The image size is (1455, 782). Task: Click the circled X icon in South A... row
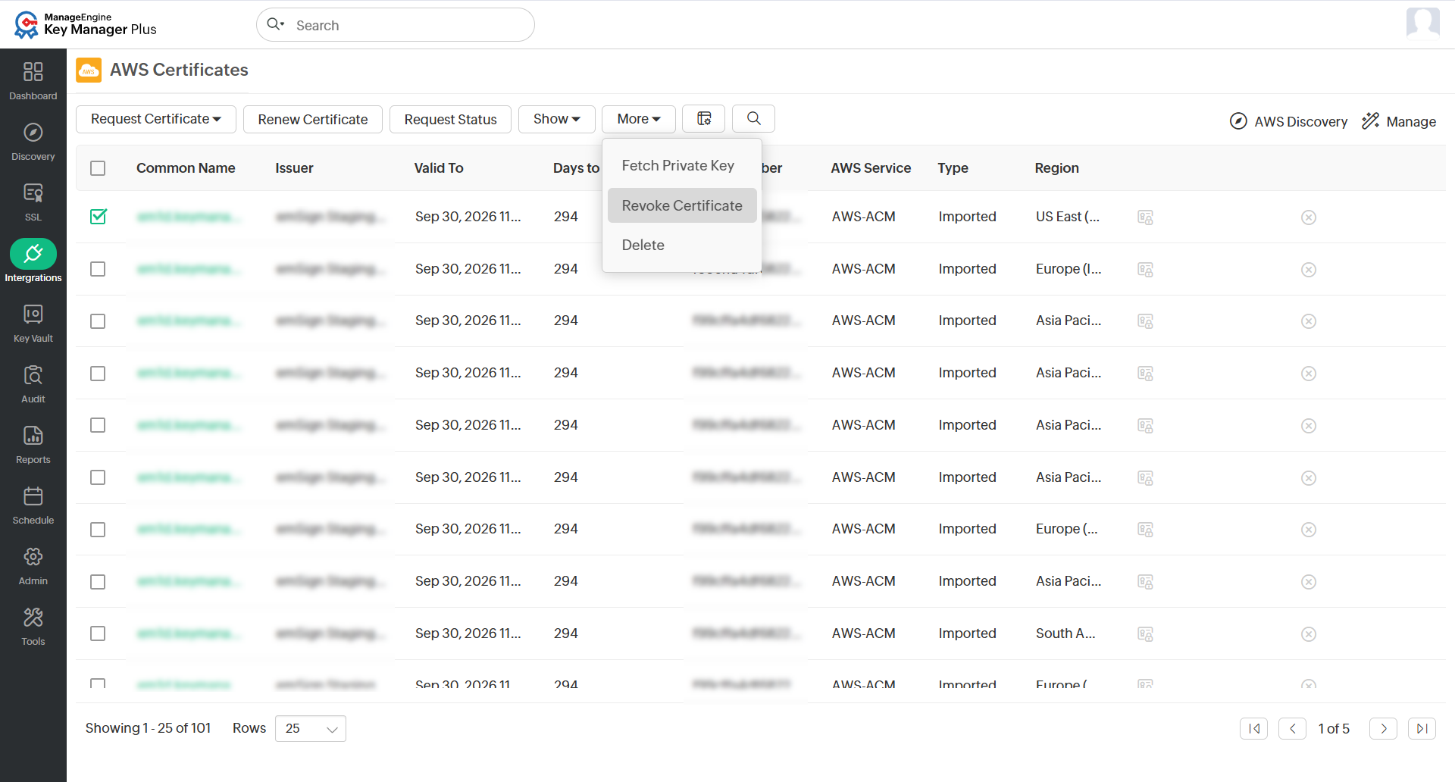tap(1309, 634)
